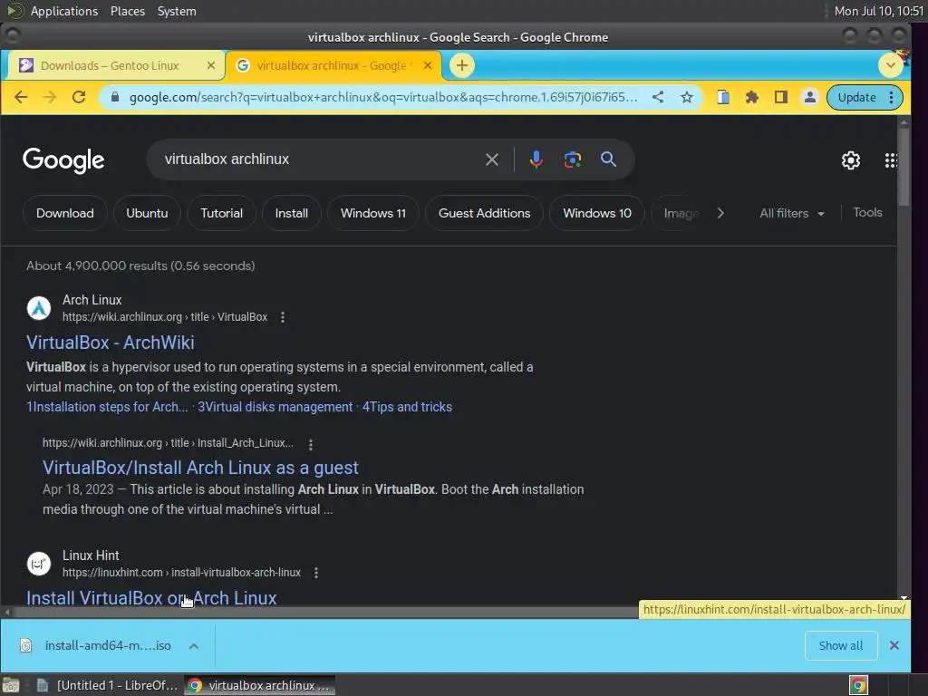Jump to Virtual disks management section

point(275,407)
